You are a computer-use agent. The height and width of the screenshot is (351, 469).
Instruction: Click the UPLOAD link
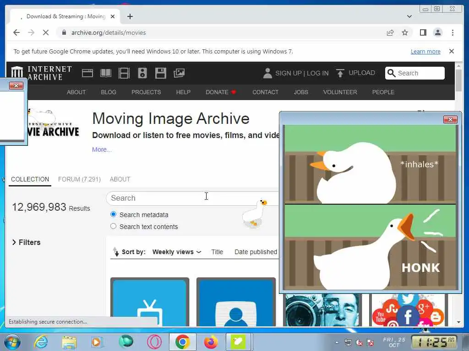pyautogui.click(x=362, y=73)
